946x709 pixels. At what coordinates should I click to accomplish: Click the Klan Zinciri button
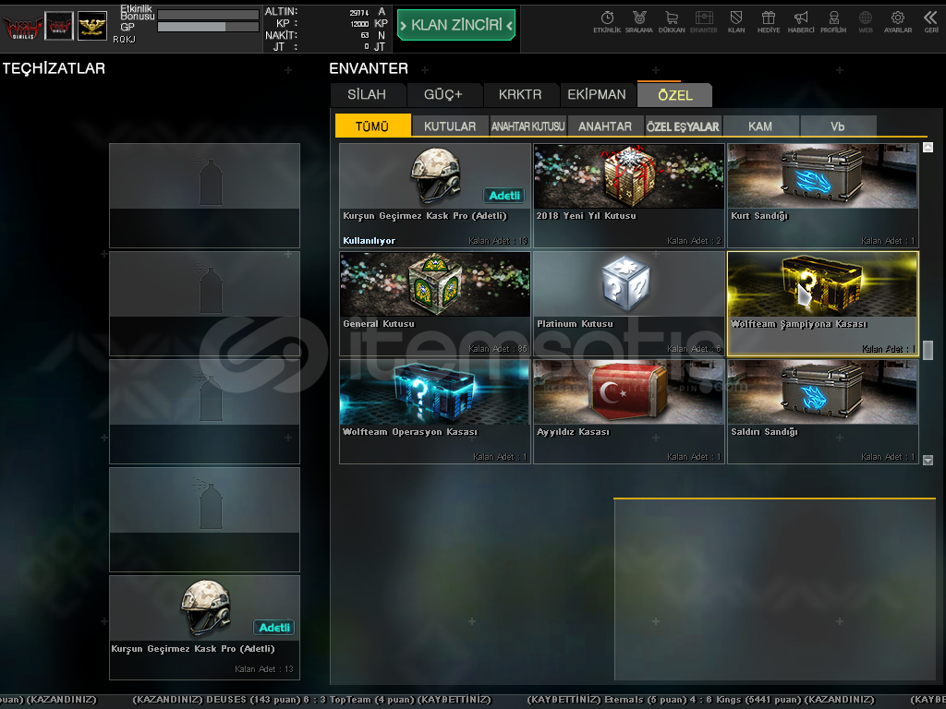tap(456, 25)
